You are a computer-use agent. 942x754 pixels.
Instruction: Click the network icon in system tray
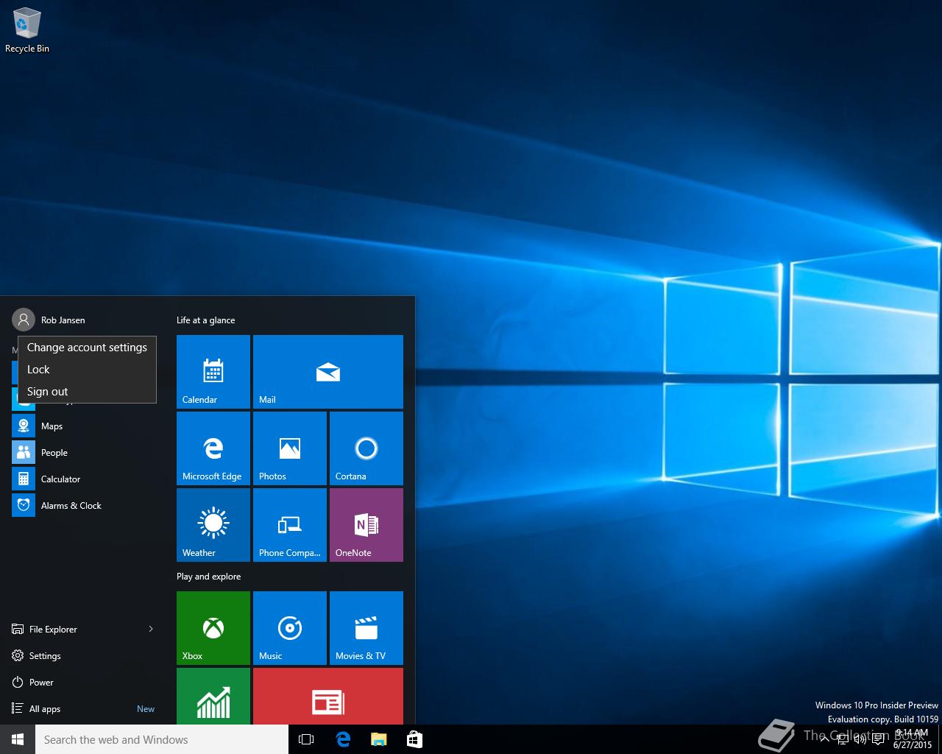tap(844, 739)
